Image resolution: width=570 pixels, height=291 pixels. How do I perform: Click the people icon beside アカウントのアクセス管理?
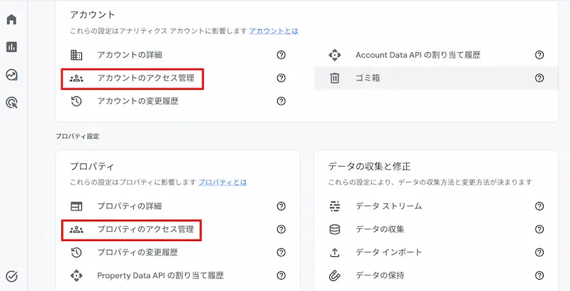pos(76,78)
